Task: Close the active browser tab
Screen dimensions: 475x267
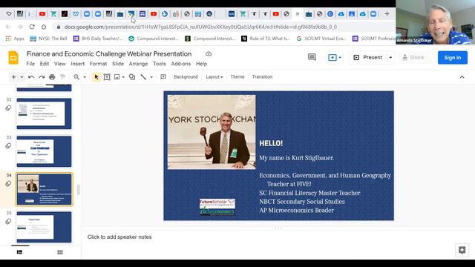Action: pyautogui.click(x=298, y=14)
